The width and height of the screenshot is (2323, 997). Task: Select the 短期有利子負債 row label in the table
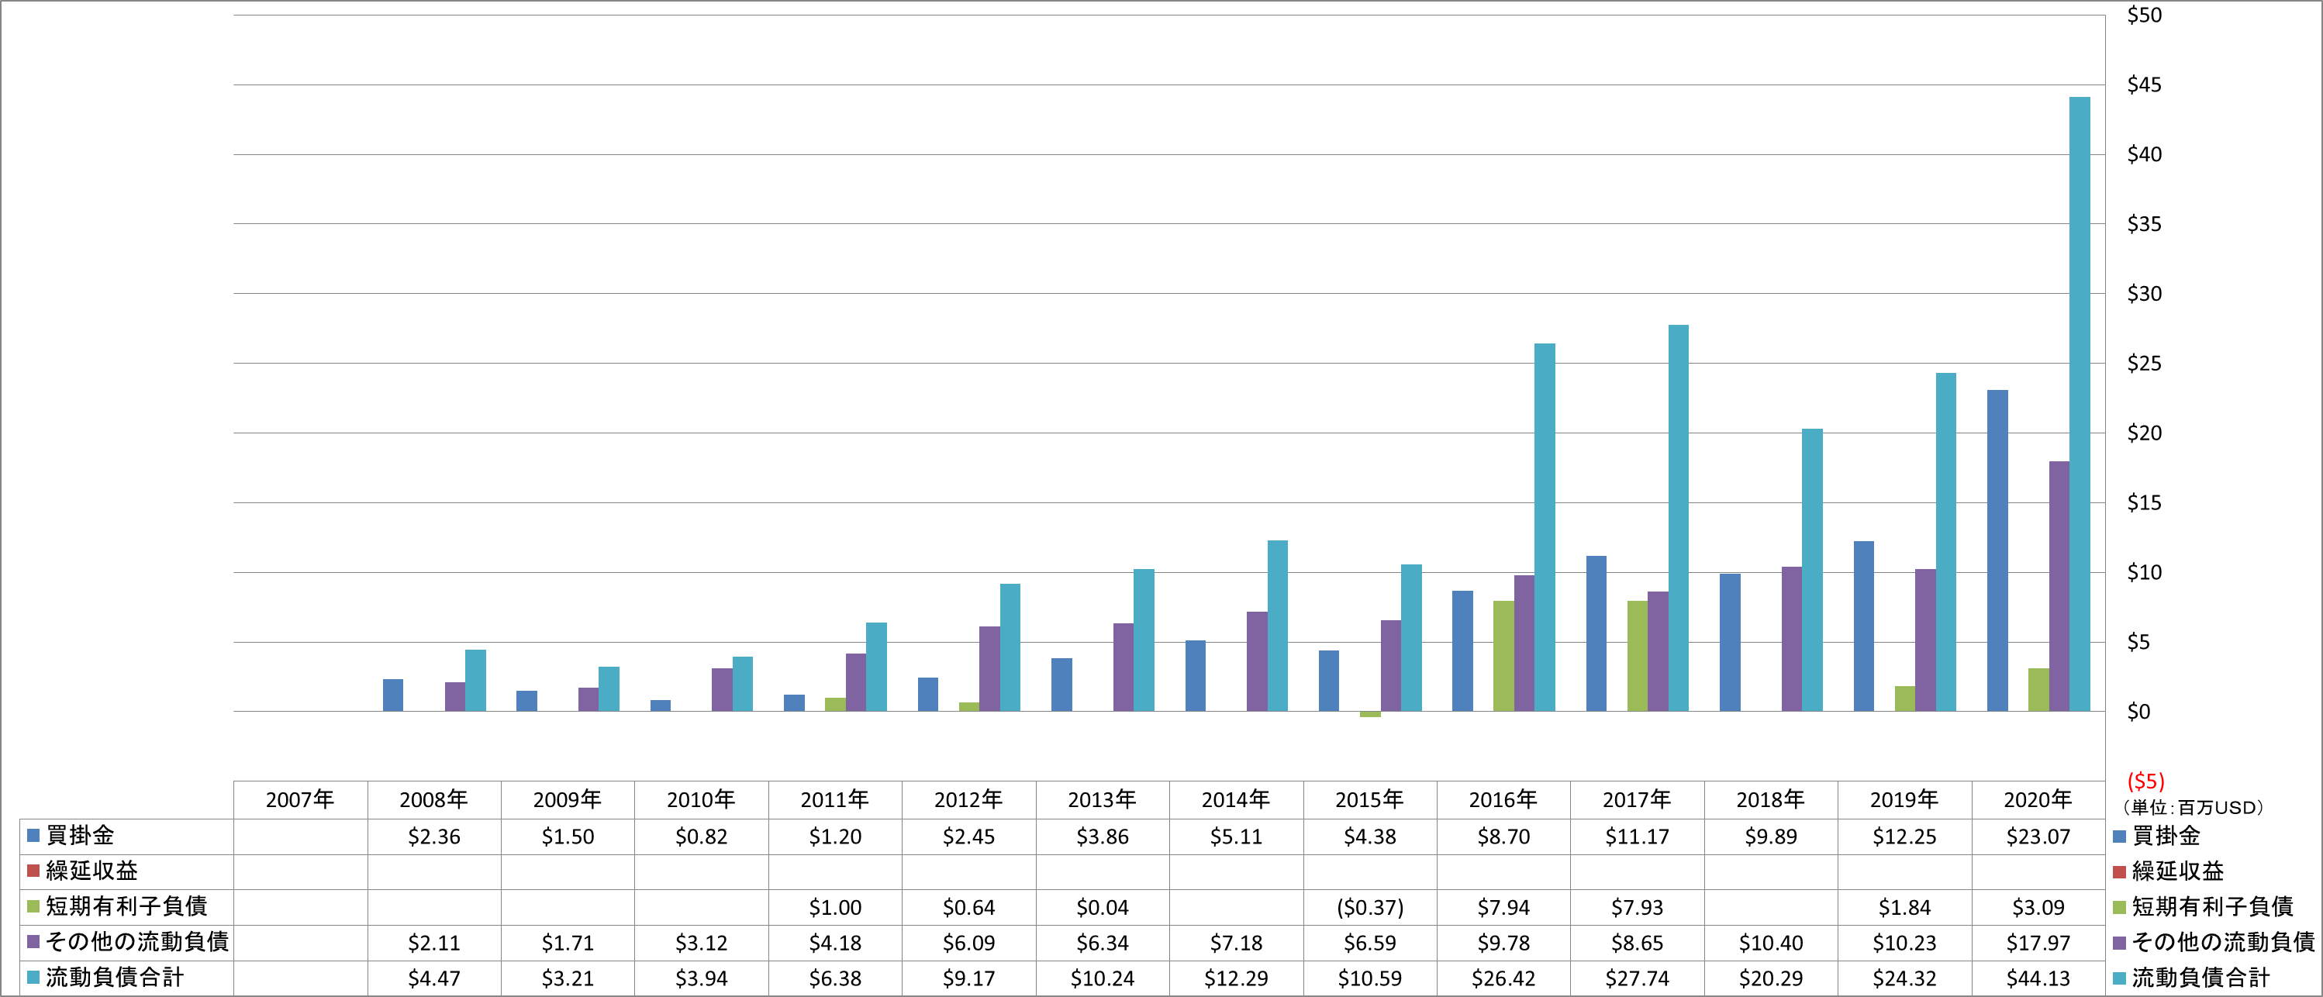coord(127,906)
